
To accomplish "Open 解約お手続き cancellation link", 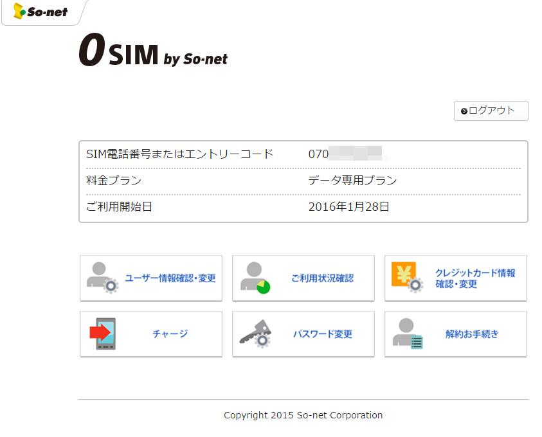I will 456,334.
